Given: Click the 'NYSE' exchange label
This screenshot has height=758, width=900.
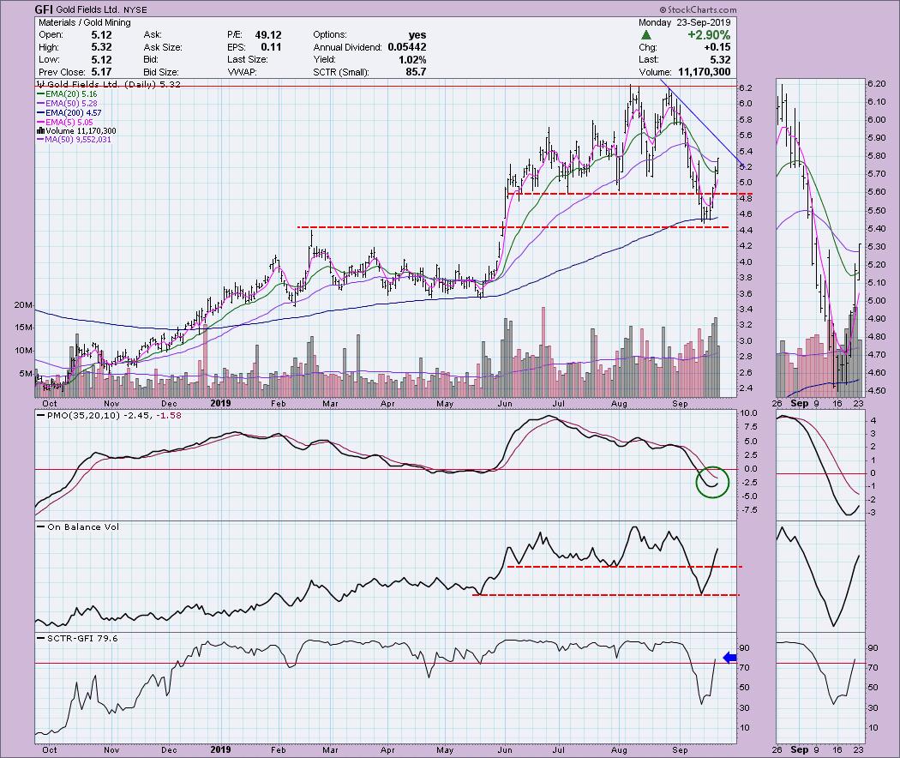Looking at the screenshot, I should (x=135, y=10).
